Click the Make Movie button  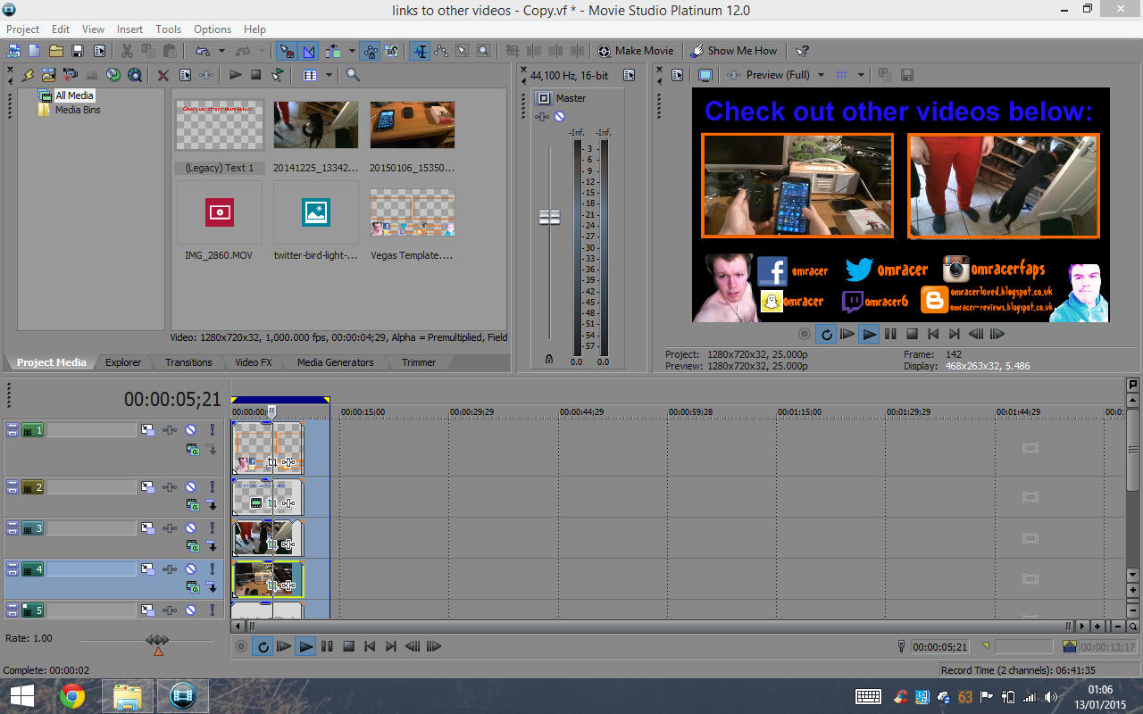pos(635,51)
